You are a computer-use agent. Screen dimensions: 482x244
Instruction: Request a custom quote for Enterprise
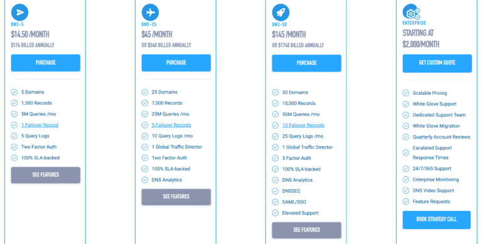[x=437, y=63]
